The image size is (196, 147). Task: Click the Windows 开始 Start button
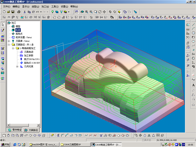coord(5,144)
